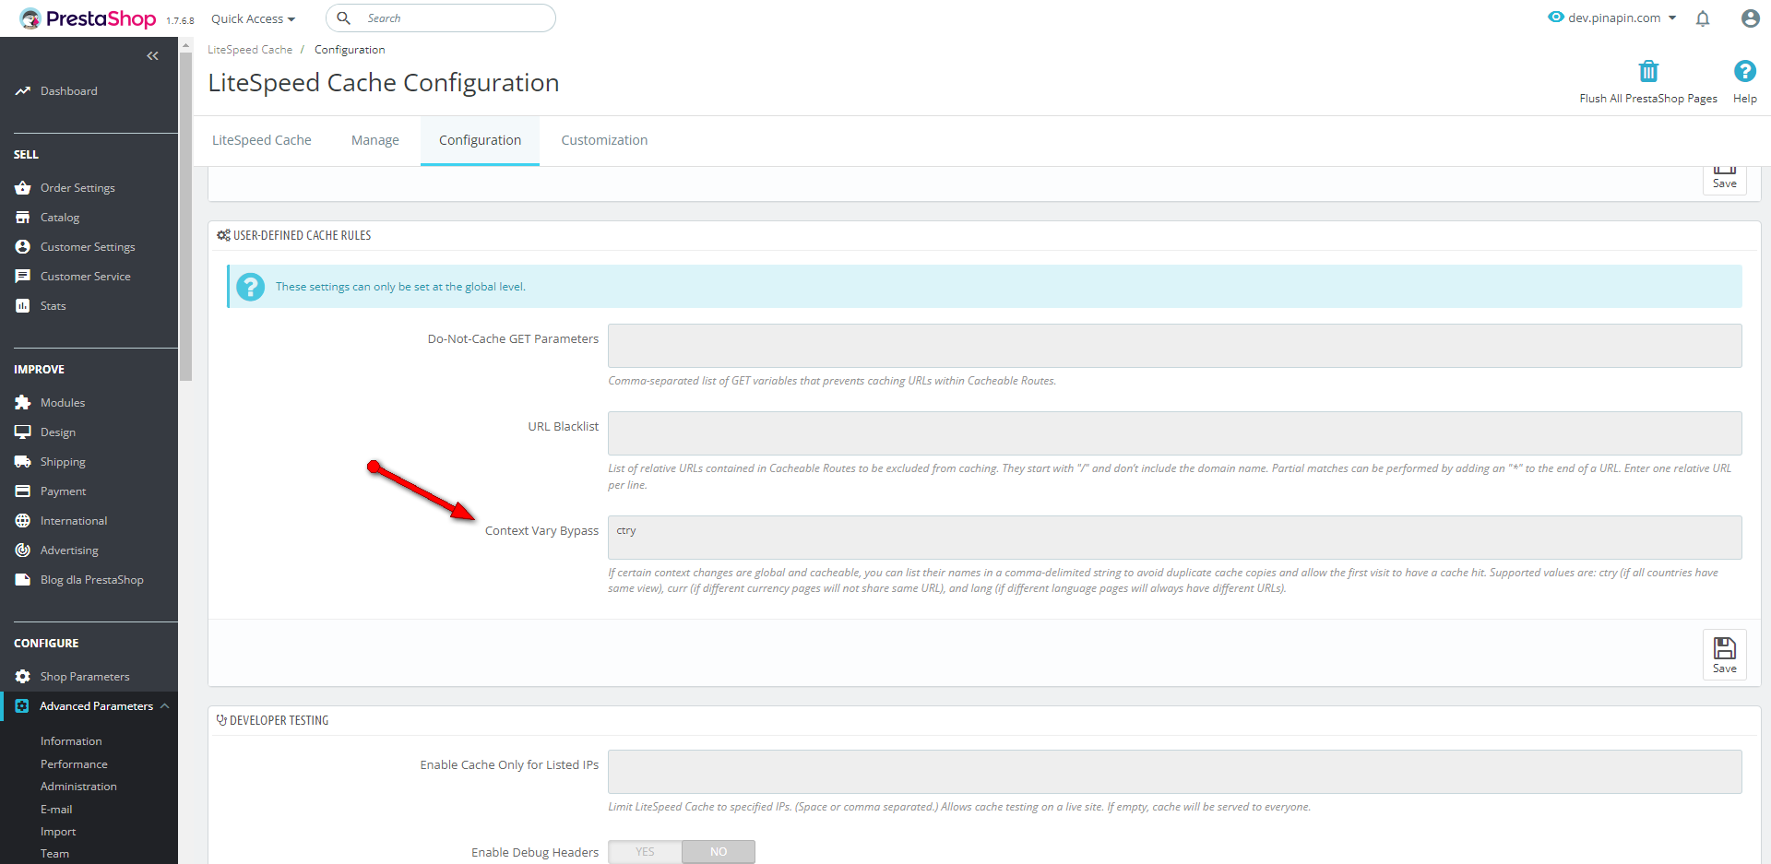Viewport: 1771px width, 864px height.
Task: Open the Dashboard link in sidebar
Action: [x=69, y=91]
